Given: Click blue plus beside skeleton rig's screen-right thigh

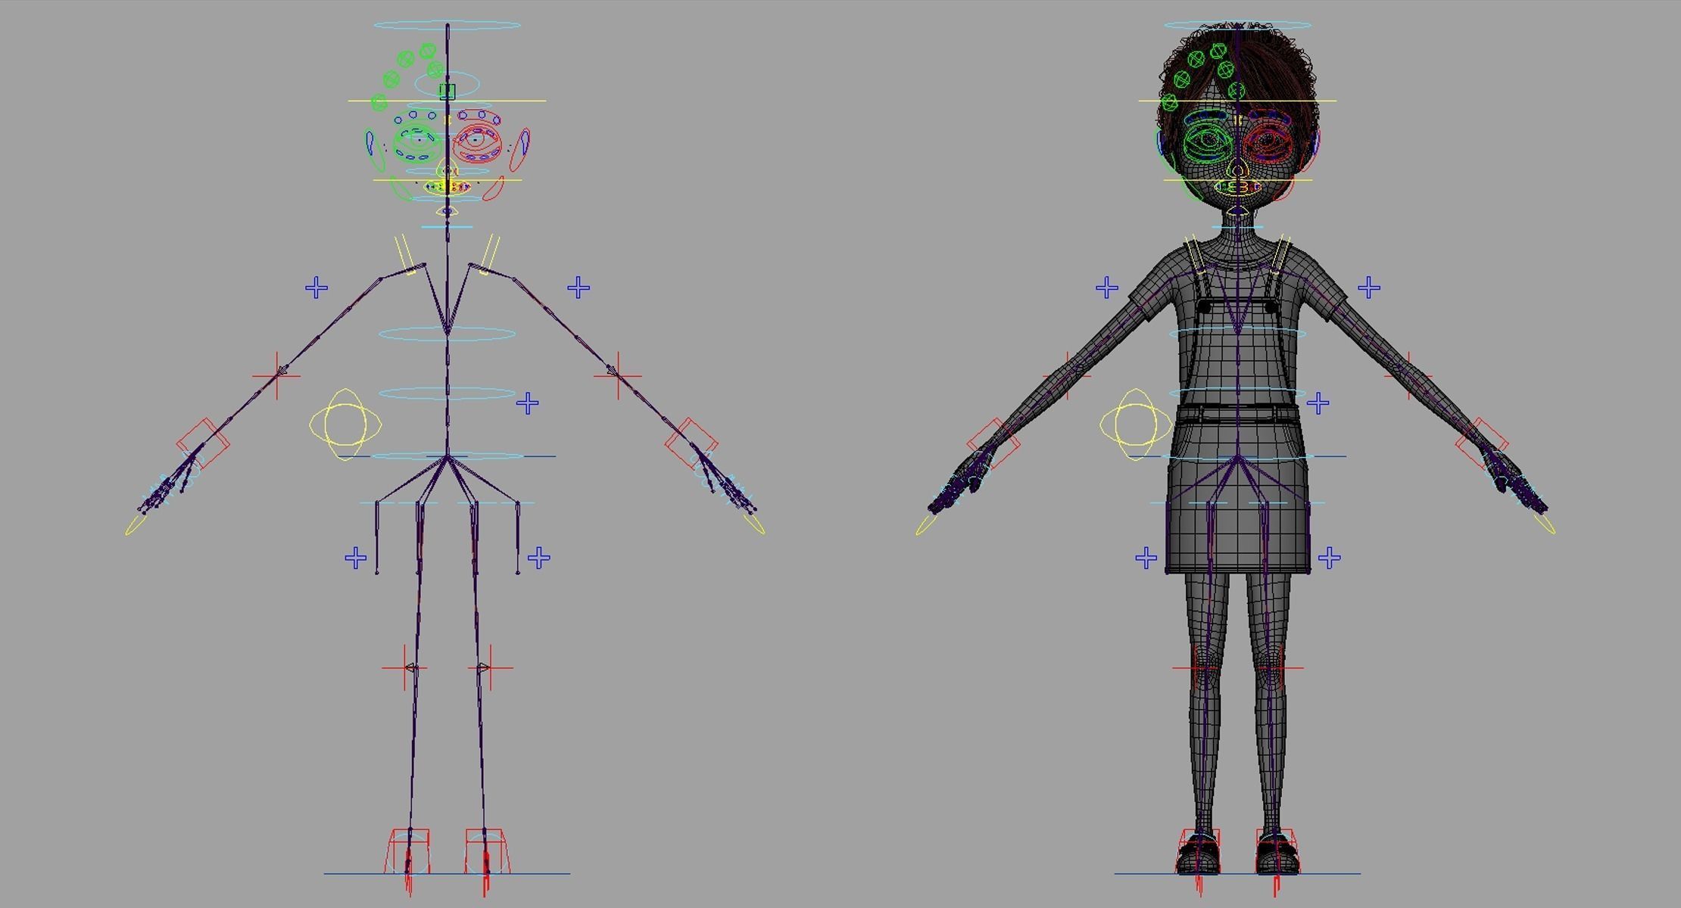Looking at the screenshot, I should point(538,558).
